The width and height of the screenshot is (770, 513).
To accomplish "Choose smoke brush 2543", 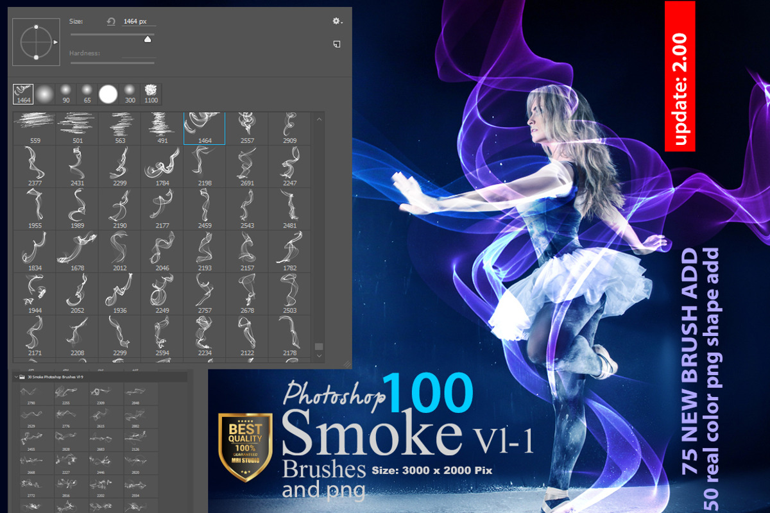I will (x=247, y=209).
